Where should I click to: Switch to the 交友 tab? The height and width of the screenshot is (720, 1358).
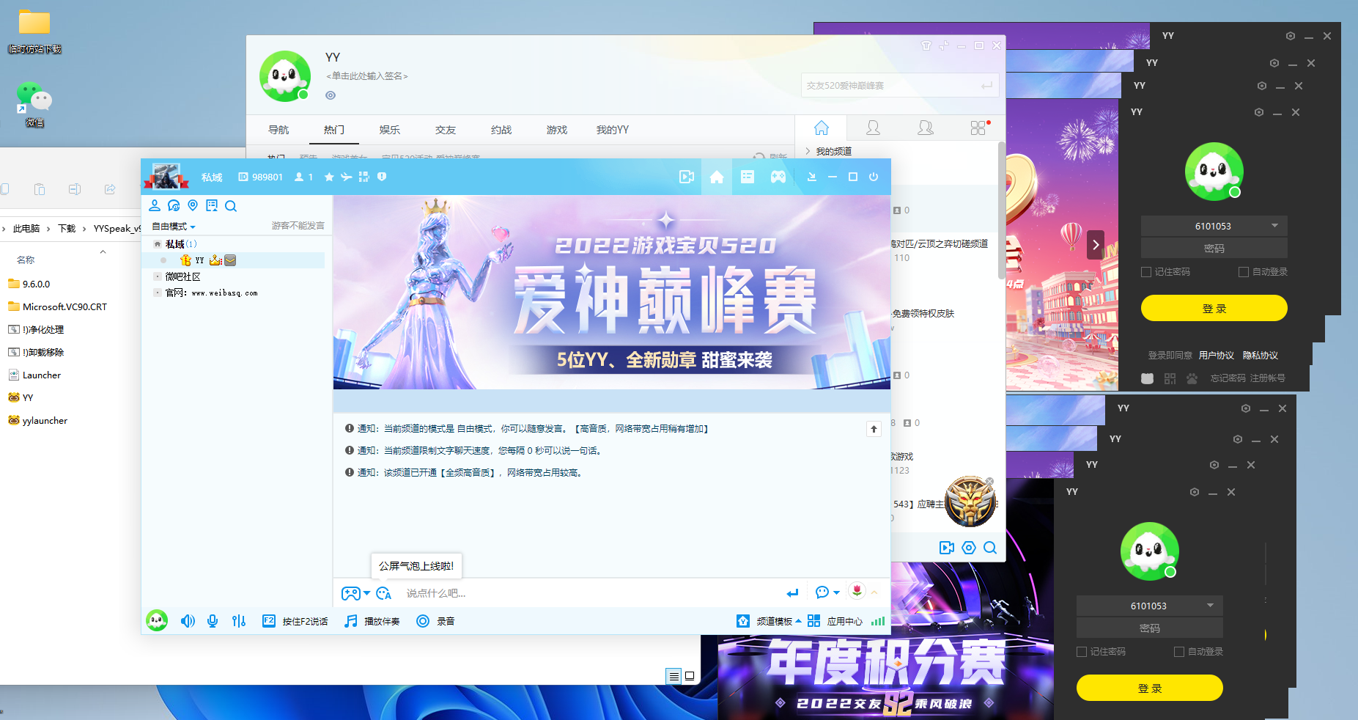coord(446,130)
